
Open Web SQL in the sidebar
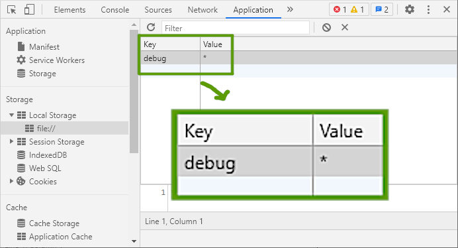[x=45, y=168]
